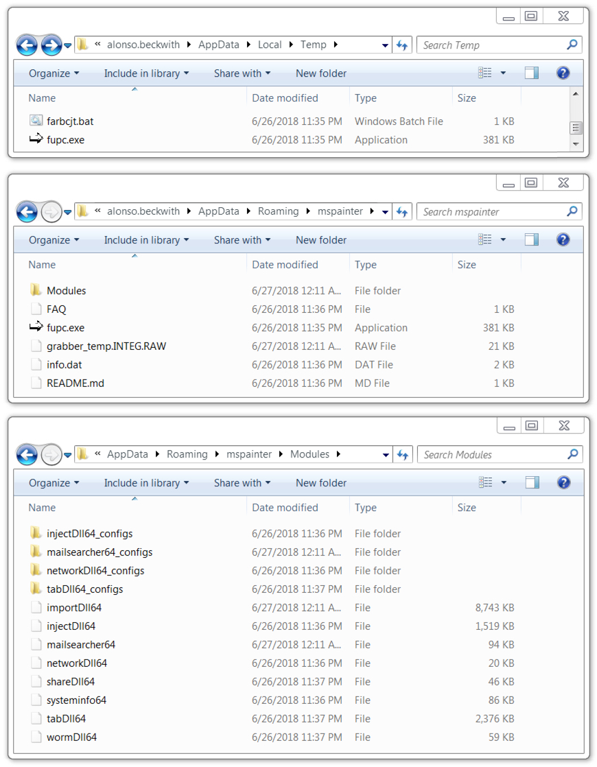Screen dimensions: 597x767
Task: Change view layout in mspainter window
Action: [485, 239]
